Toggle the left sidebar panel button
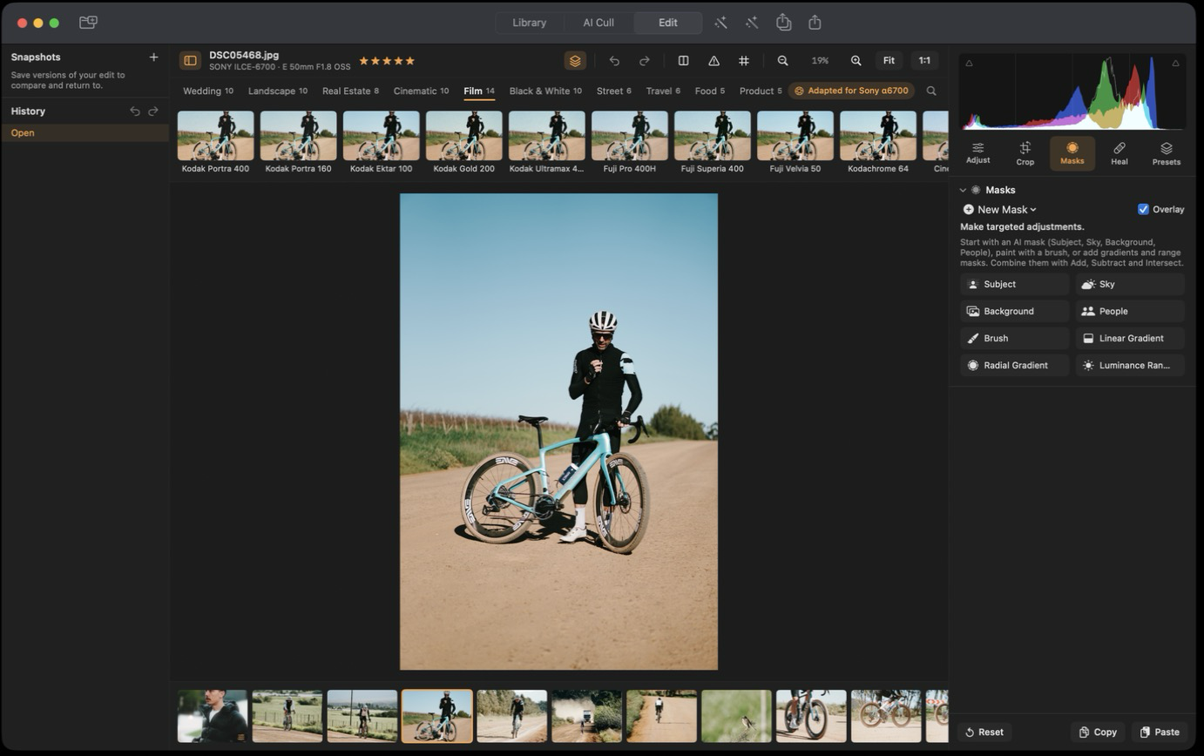This screenshot has height=756, width=1204. point(190,61)
